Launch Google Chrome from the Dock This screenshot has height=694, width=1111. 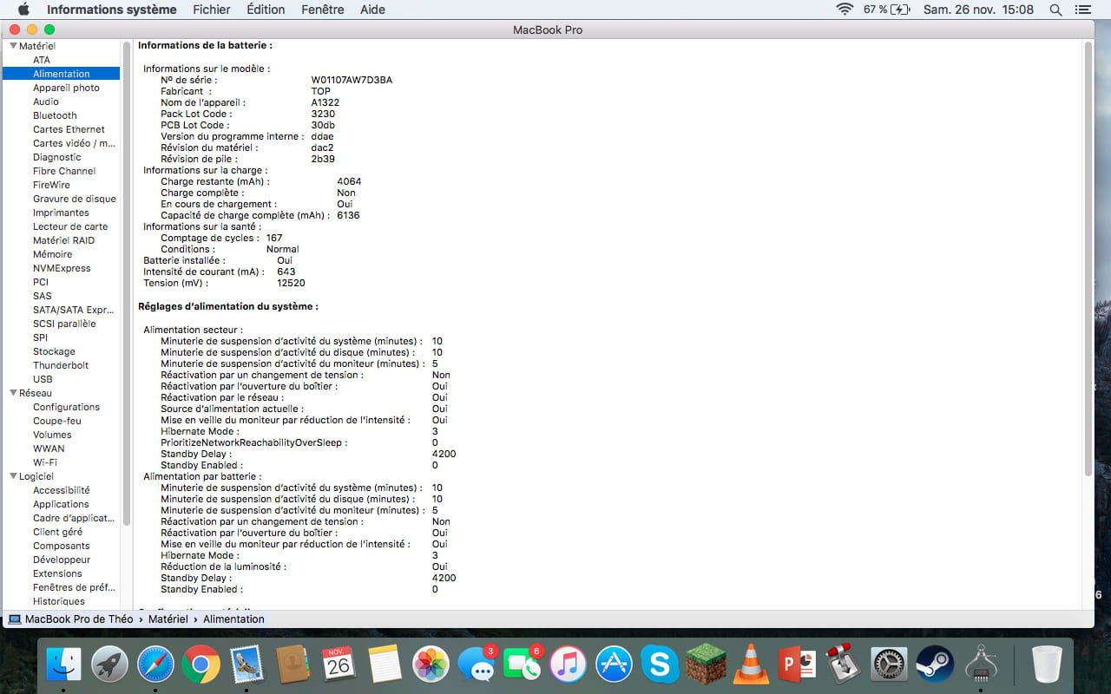tap(201, 665)
